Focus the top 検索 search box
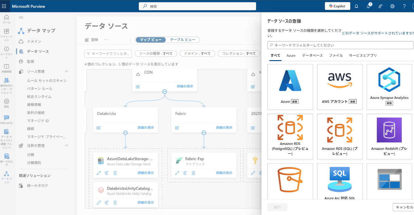The height and width of the screenshot is (215, 414). pos(198,6)
